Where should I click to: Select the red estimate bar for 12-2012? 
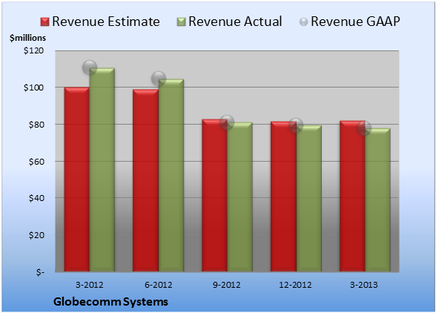[x=283, y=197]
